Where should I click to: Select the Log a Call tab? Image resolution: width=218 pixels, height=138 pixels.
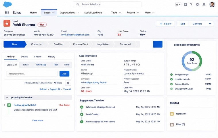point(12,65)
